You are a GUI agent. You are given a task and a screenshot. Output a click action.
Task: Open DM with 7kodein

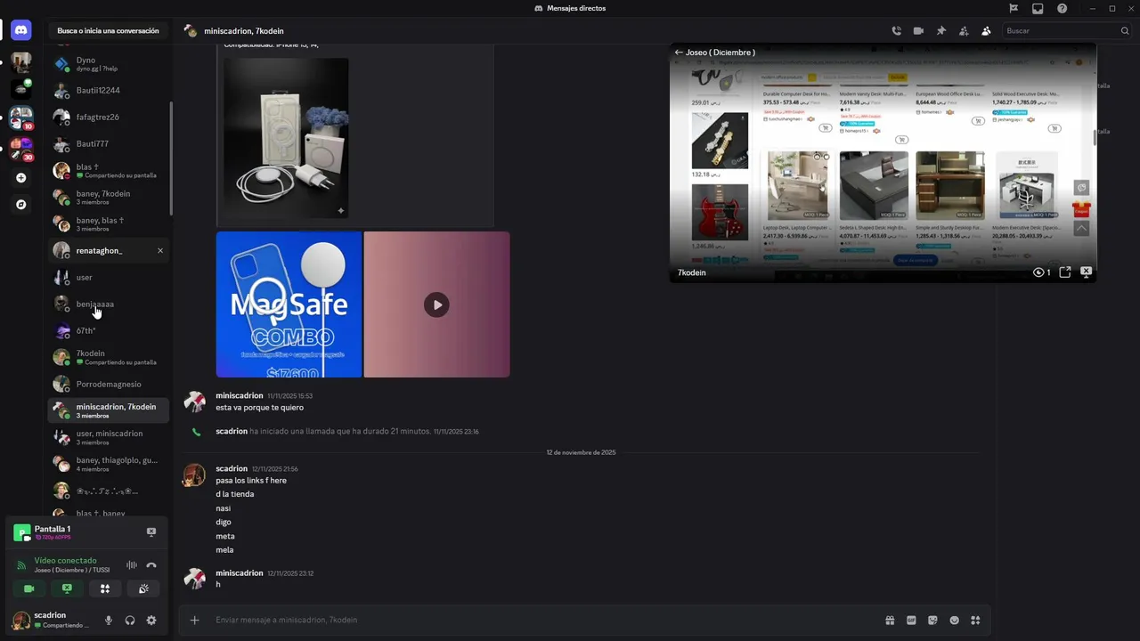108,357
